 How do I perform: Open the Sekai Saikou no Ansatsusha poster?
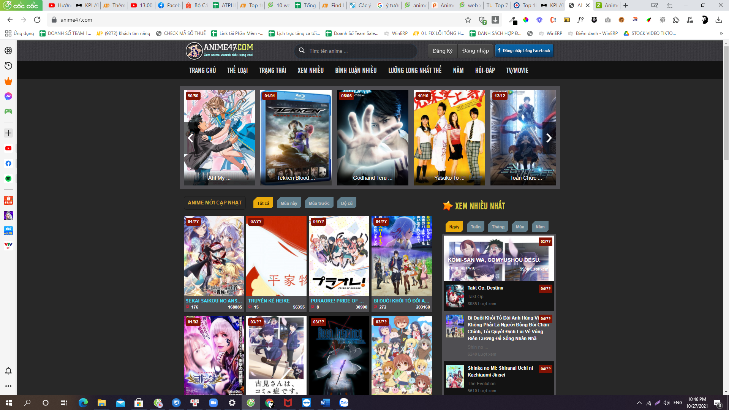pyautogui.click(x=214, y=256)
